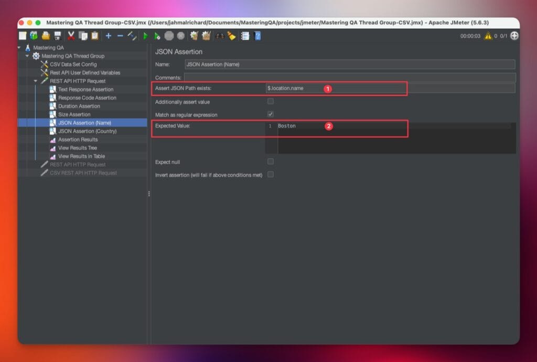
Task: Select CSV Data Set Config in tree
Action: (x=73, y=65)
